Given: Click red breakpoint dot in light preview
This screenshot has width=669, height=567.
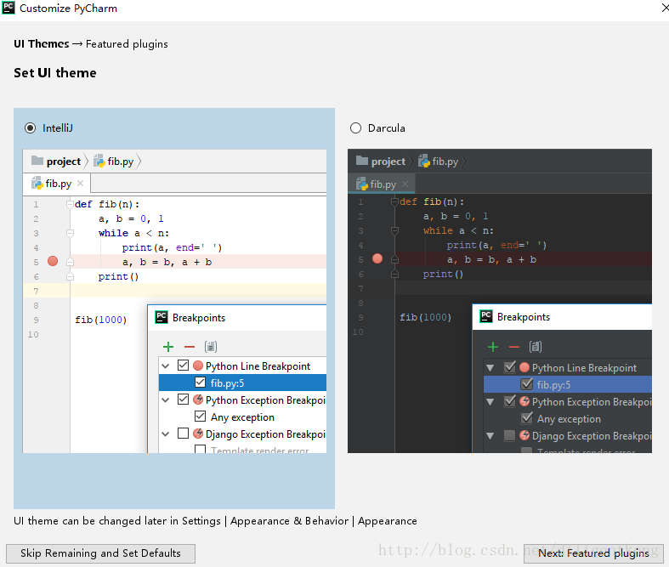Looking at the screenshot, I should click(53, 262).
